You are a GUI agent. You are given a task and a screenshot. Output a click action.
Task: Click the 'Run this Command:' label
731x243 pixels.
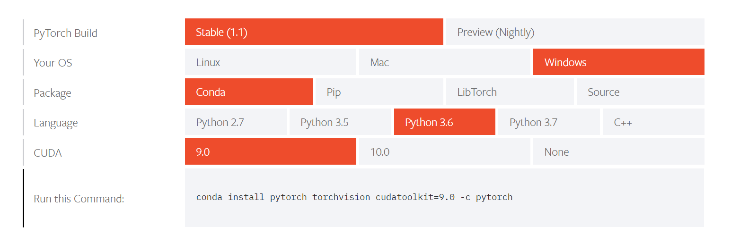pos(79,199)
